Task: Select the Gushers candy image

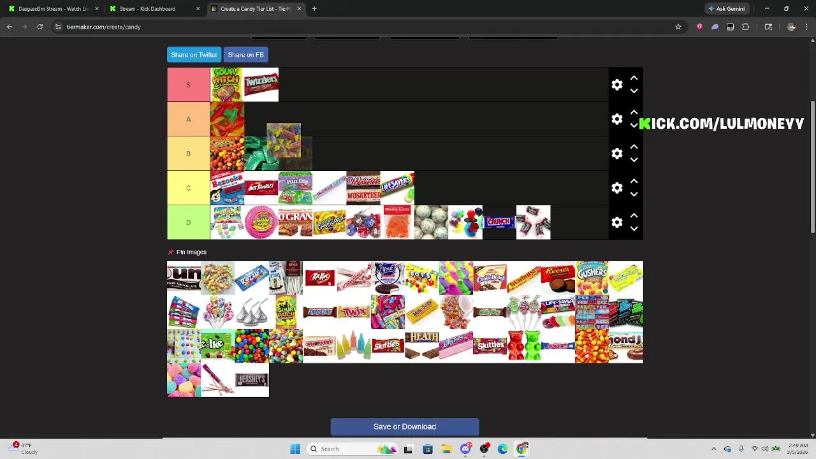Action: pyautogui.click(x=592, y=277)
